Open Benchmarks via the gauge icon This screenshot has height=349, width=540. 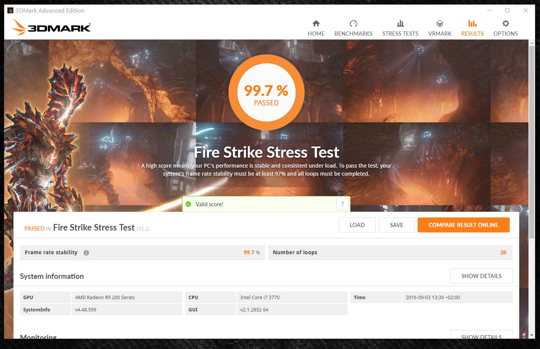[x=353, y=23]
